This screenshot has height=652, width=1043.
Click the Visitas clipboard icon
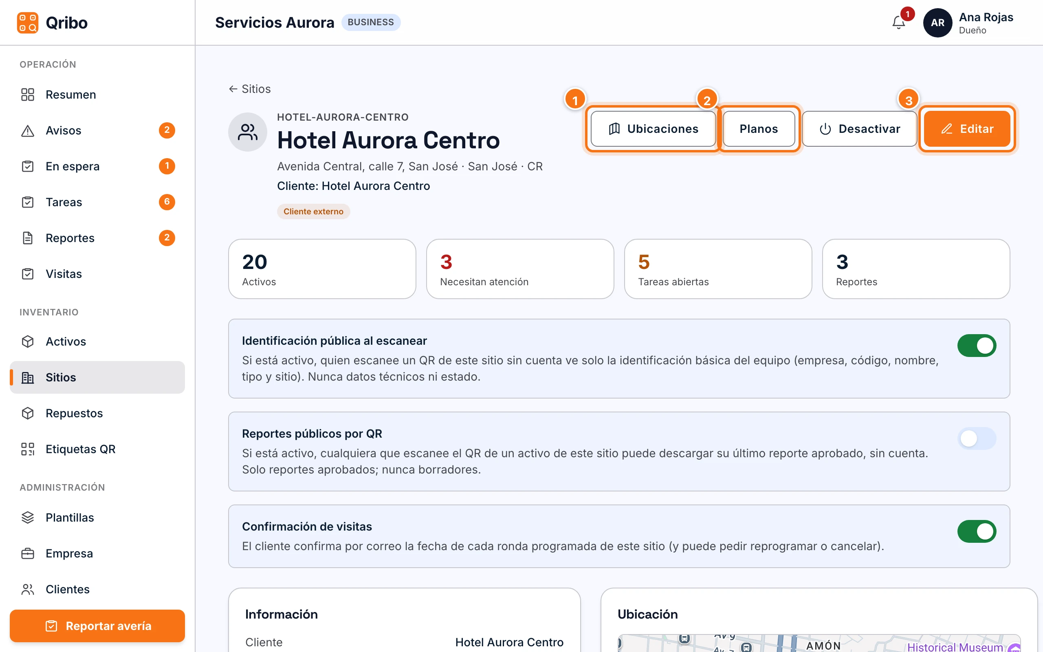pyautogui.click(x=28, y=274)
